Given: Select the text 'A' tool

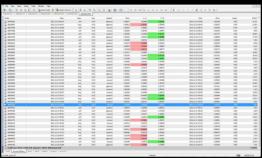Looking at the screenshot, I should point(205,10).
